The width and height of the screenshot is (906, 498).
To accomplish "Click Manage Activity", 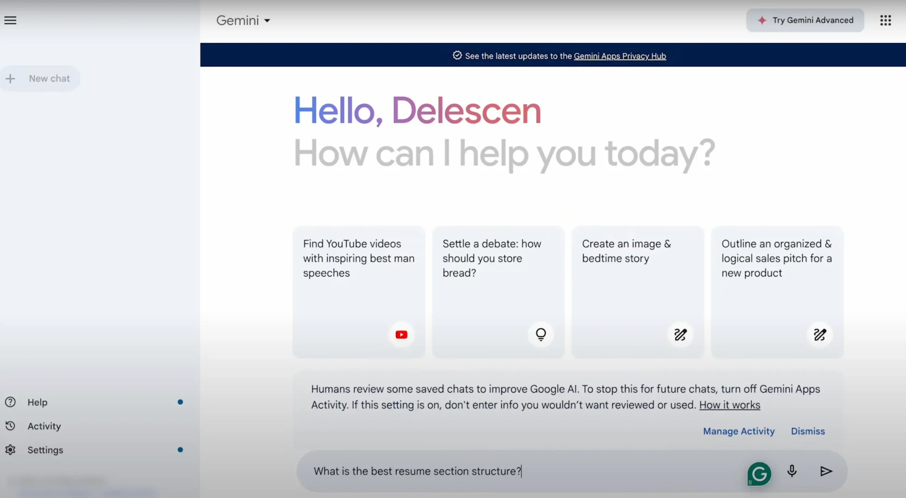I will [x=739, y=431].
